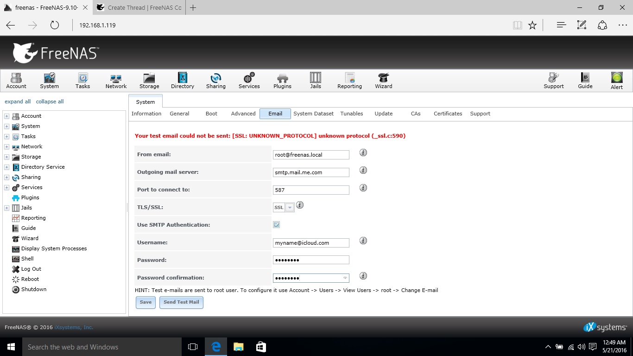Click the Port to connect to field
The height and width of the screenshot is (356, 633).
[x=310, y=190]
